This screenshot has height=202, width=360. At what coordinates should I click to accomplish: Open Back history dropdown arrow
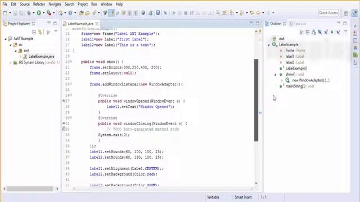point(263,13)
